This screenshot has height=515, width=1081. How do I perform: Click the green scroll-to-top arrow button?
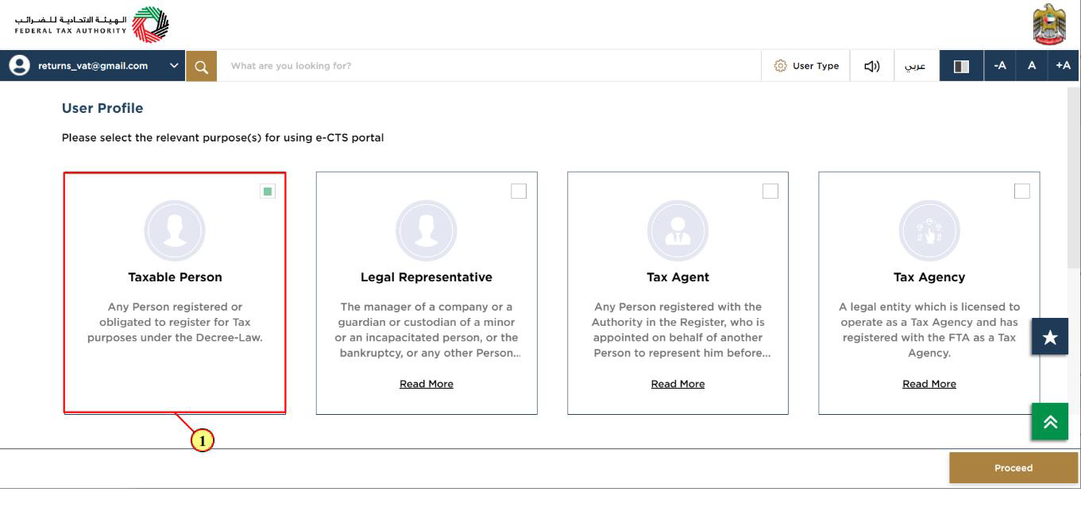pyautogui.click(x=1050, y=422)
